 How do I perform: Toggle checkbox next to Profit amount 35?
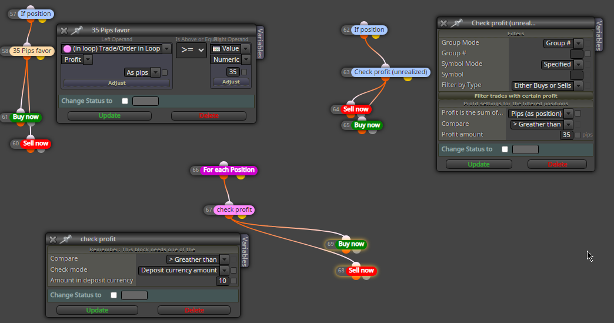578,135
